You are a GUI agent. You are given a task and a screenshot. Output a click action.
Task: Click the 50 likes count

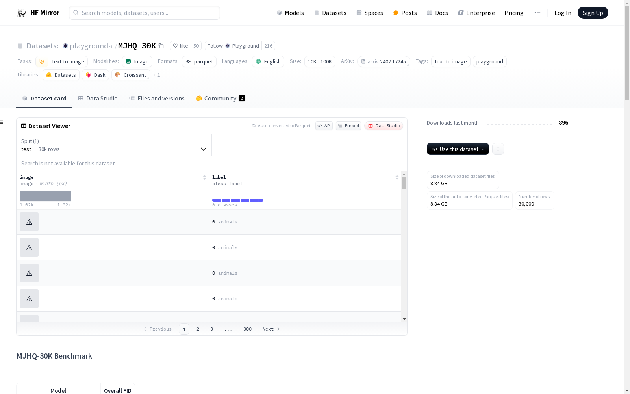point(196,46)
